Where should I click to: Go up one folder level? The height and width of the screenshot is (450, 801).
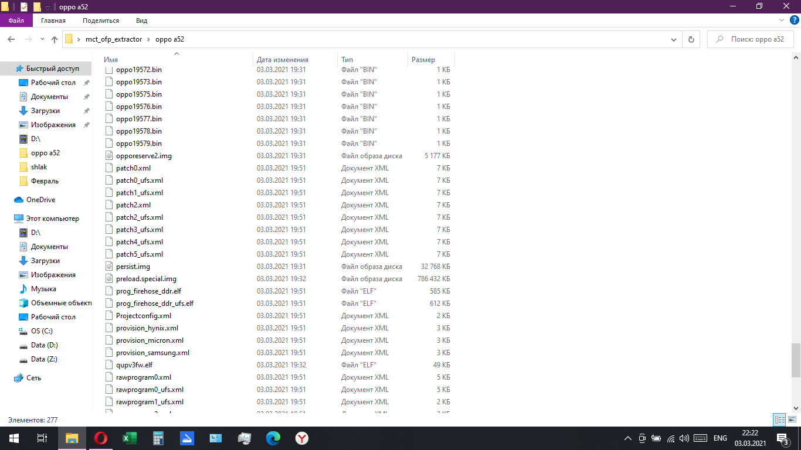[x=55, y=39]
